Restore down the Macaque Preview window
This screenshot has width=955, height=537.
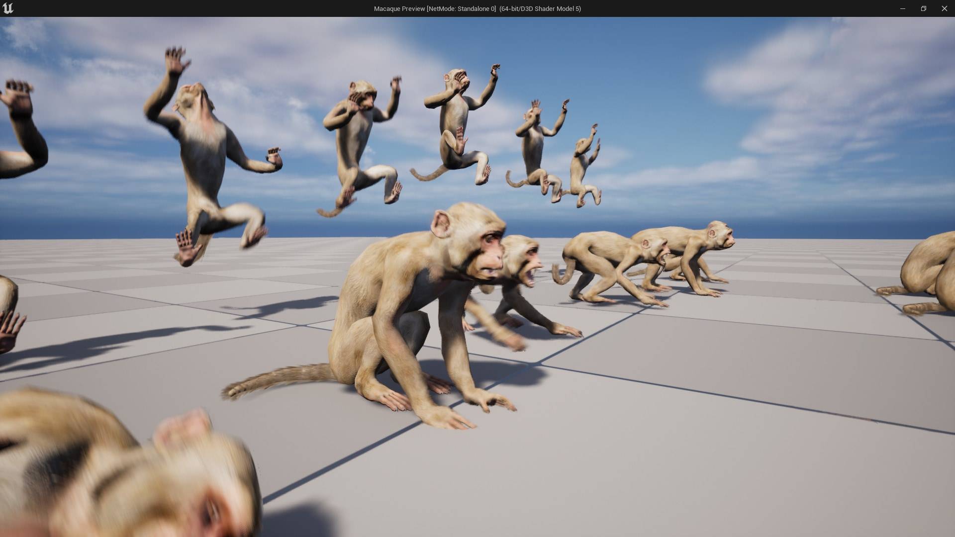(x=923, y=8)
